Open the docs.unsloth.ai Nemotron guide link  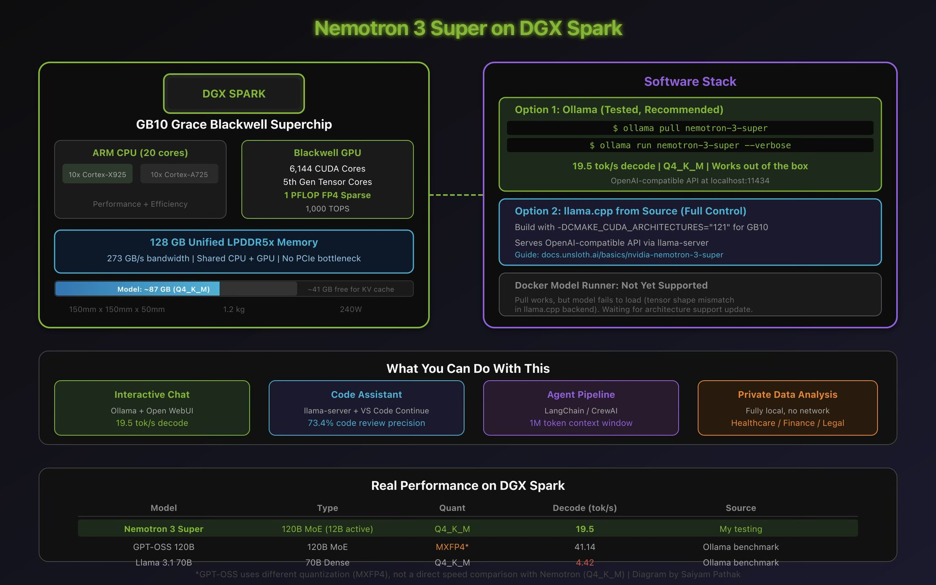click(619, 255)
